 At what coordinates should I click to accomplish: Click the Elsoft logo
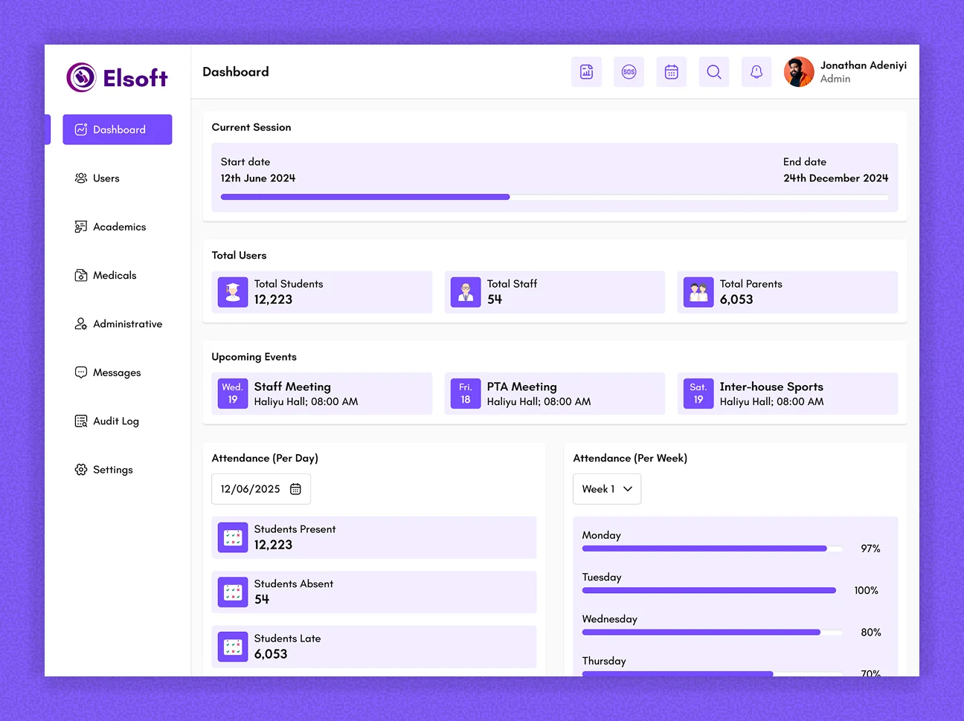pyautogui.click(x=117, y=77)
